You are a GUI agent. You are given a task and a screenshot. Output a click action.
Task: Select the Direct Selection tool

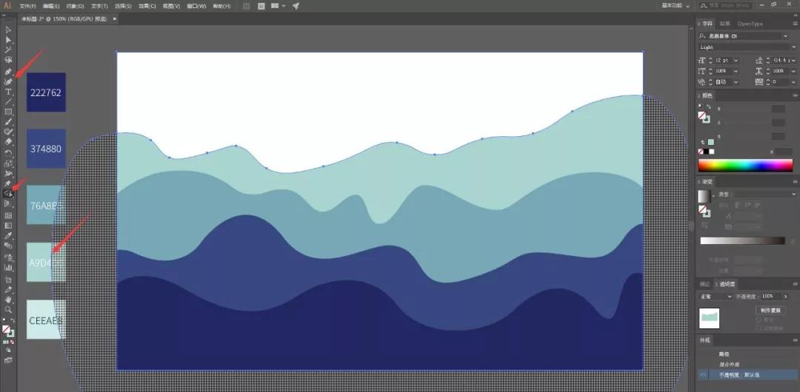pyautogui.click(x=8, y=40)
